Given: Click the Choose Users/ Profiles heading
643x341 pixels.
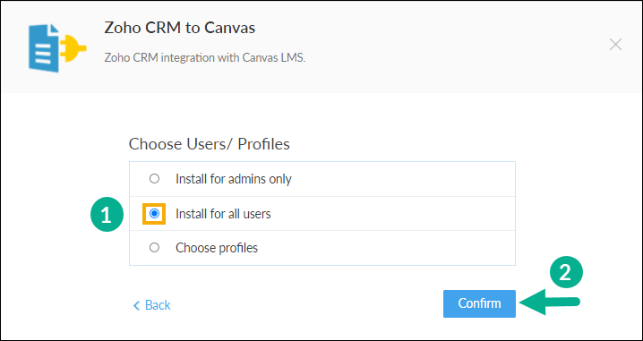Looking at the screenshot, I should 210,144.
